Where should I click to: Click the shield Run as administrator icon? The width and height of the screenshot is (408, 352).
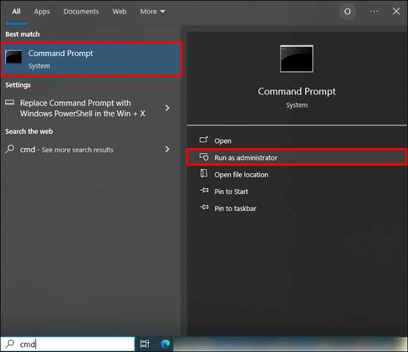[204, 157]
